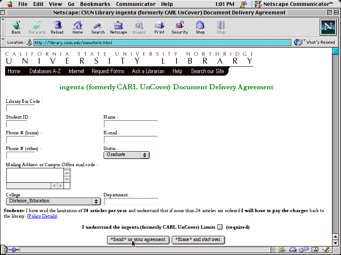The image size is (341, 255).
Task: Open the Apple menu icon
Action: 10,4
